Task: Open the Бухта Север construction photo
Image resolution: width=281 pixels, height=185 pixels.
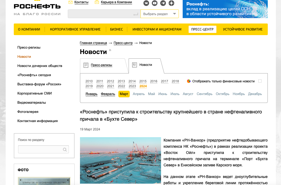Action: coord(120,160)
